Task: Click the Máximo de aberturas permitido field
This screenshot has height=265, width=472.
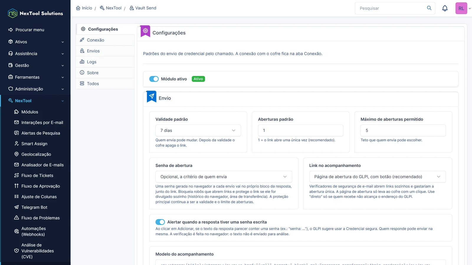Action: pos(403,130)
